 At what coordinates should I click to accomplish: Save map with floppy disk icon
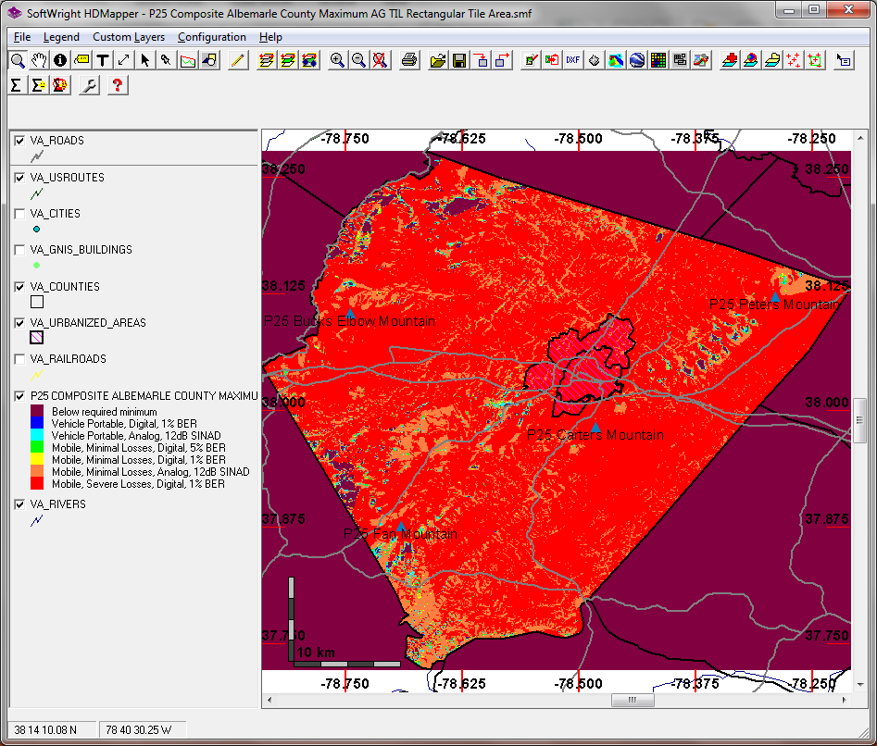[459, 60]
